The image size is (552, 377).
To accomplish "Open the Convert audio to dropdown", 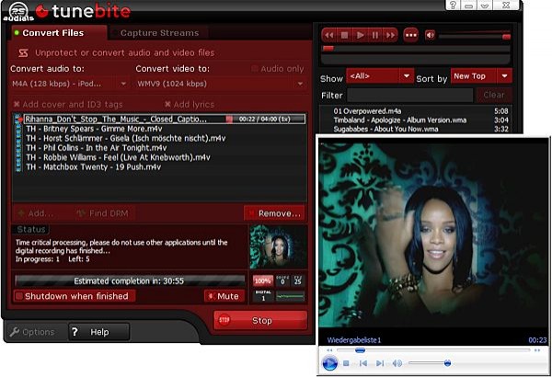I will pyautogui.click(x=69, y=84).
